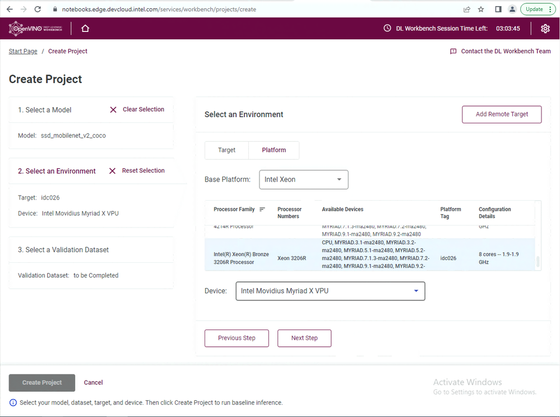Click the browser forward arrow
The height and width of the screenshot is (417, 560).
pos(24,10)
